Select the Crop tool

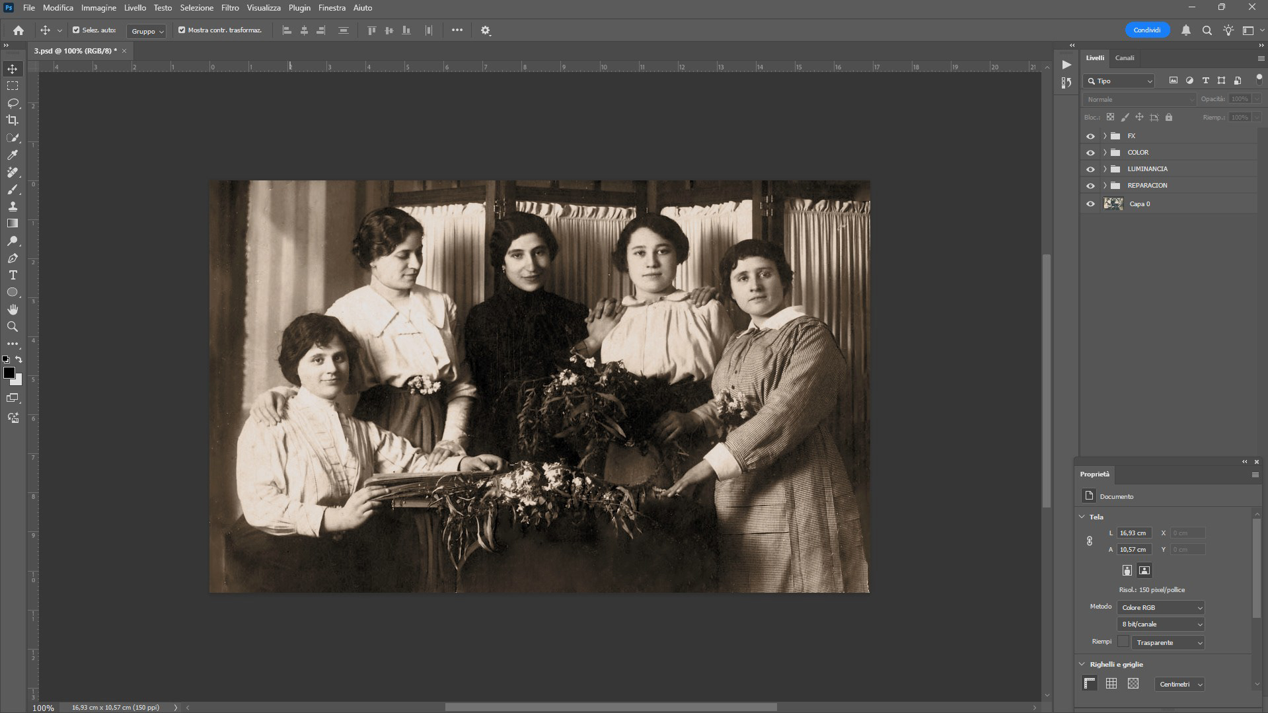(x=13, y=120)
